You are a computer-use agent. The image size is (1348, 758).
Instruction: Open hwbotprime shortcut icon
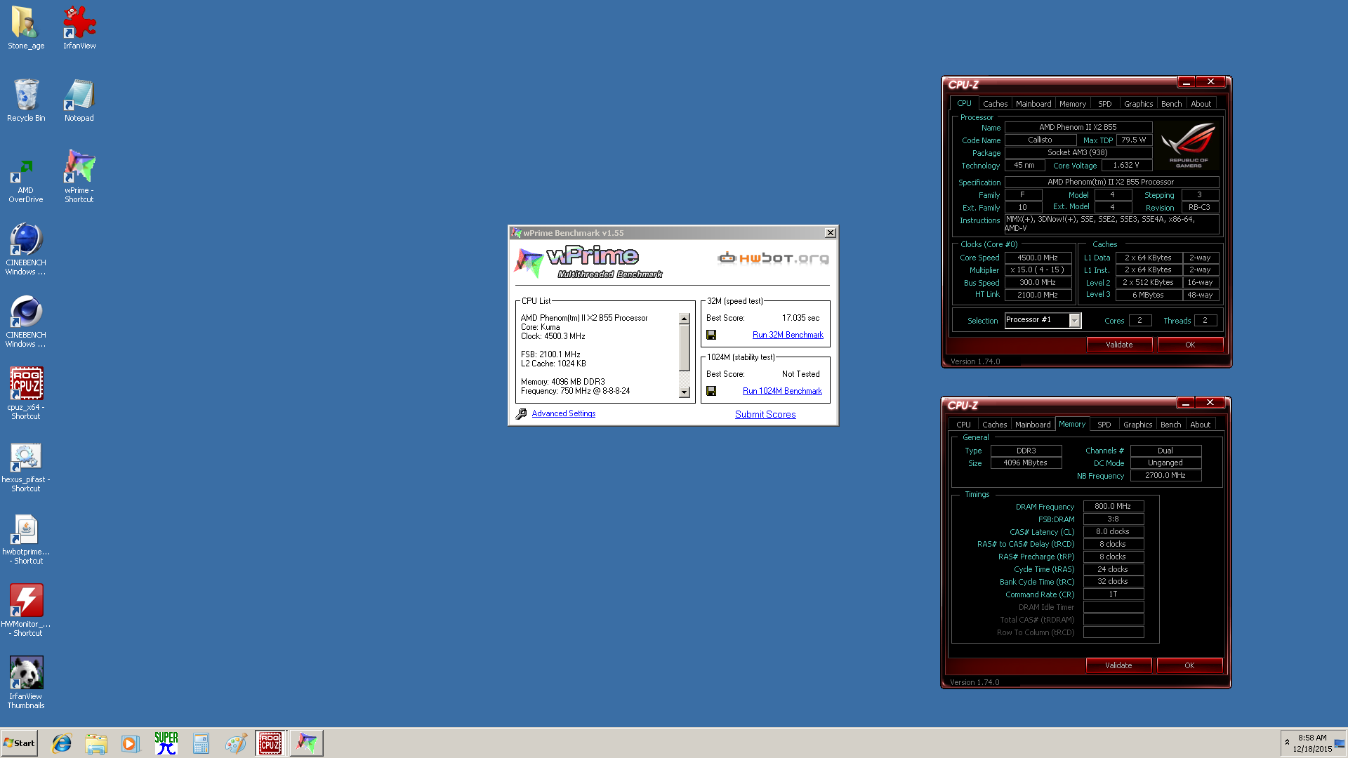tap(26, 539)
